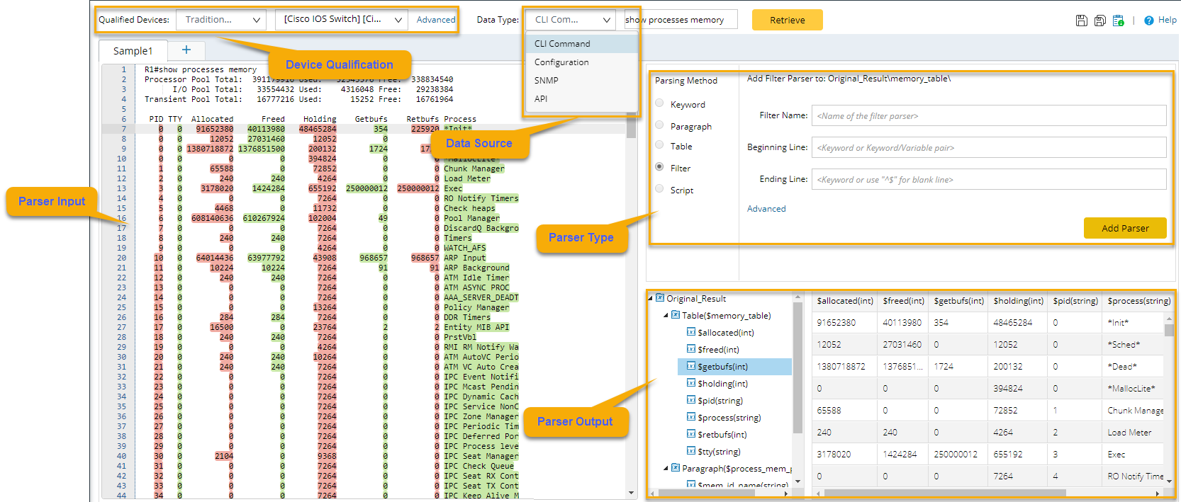
Task: Choose SNMP from data type list
Action: click(x=546, y=81)
